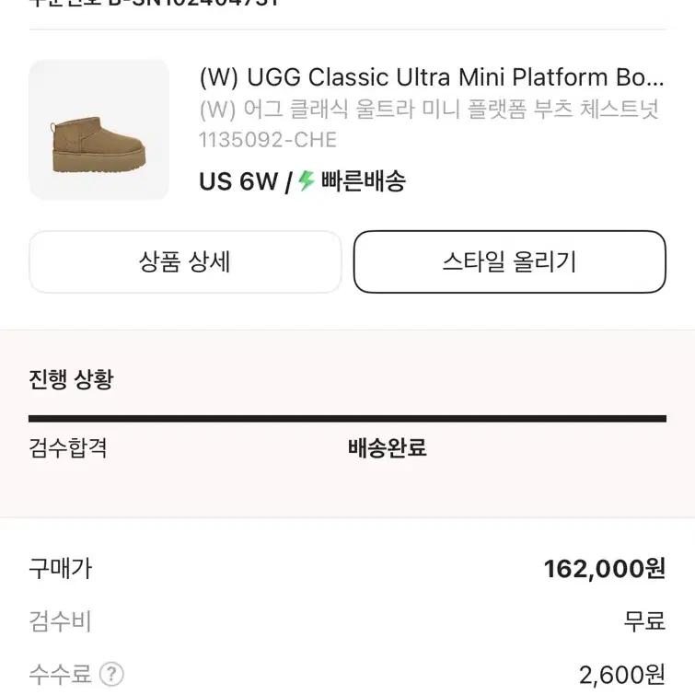
Task: Tap the 구매가 purchase price label
Action: pyautogui.click(x=60, y=569)
